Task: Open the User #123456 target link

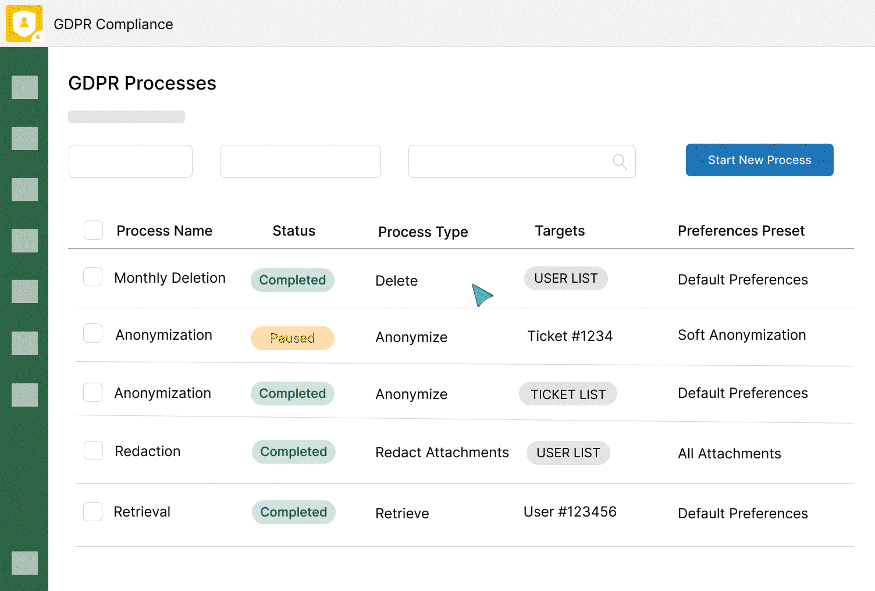Action: click(570, 512)
